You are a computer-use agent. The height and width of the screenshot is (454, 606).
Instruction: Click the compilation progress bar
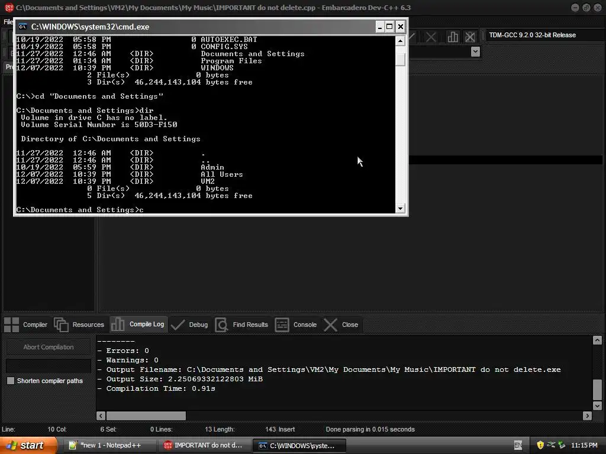pyautogui.click(x=49, y=365)
